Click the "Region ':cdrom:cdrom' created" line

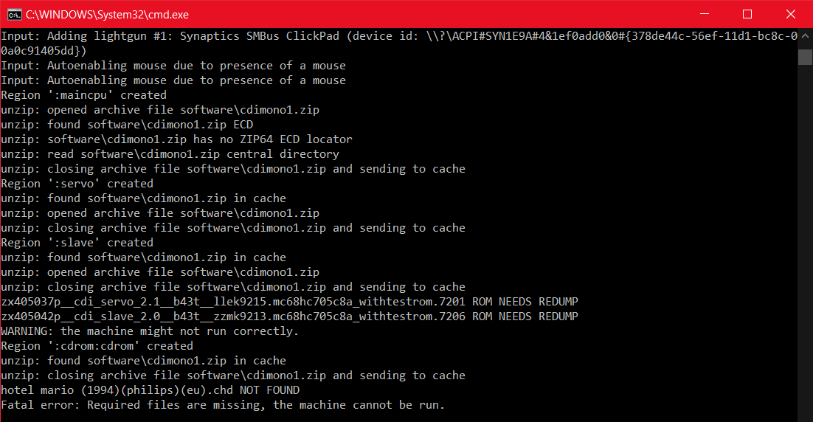(97, 346)
